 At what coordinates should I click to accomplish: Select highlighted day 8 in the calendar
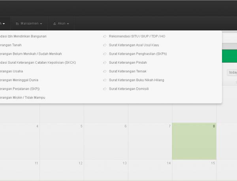pyautogui.click(x=194, y=140)
